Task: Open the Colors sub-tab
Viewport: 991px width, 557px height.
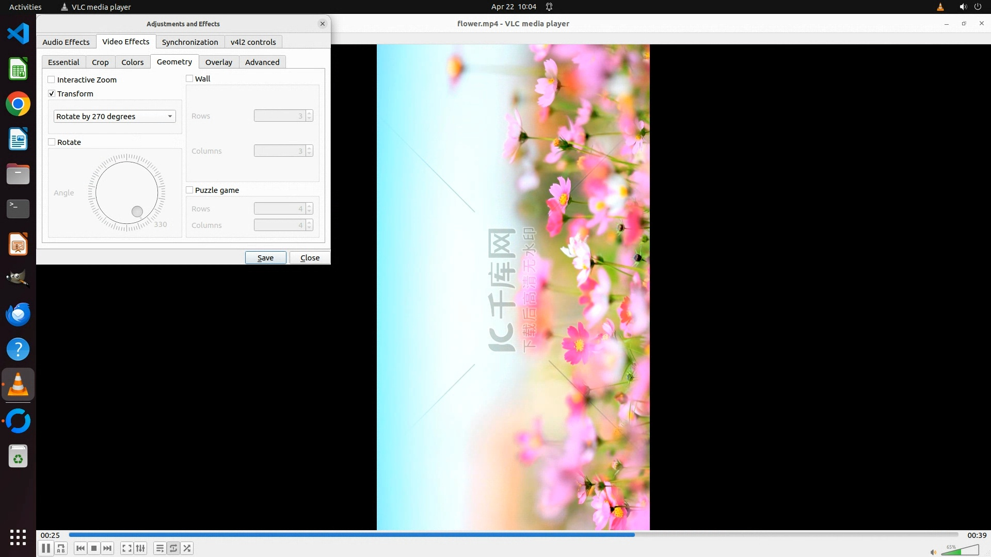Action: click(132, 62)
